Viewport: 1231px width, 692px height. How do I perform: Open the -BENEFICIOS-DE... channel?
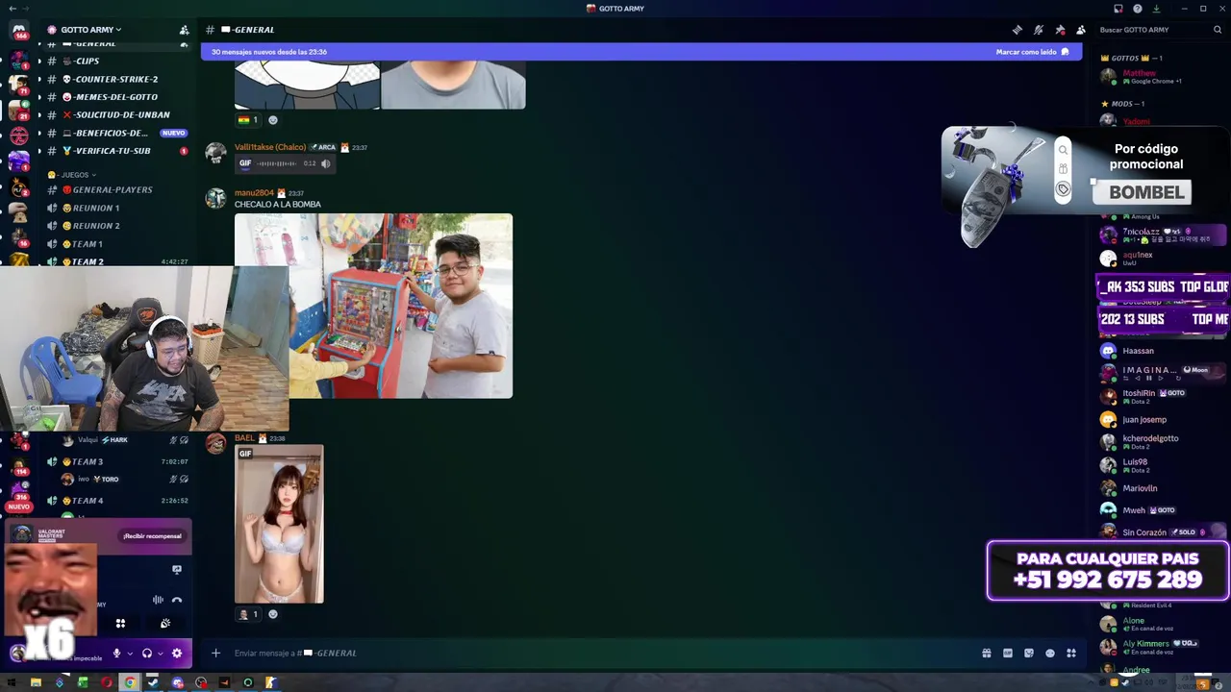(115, 133)
